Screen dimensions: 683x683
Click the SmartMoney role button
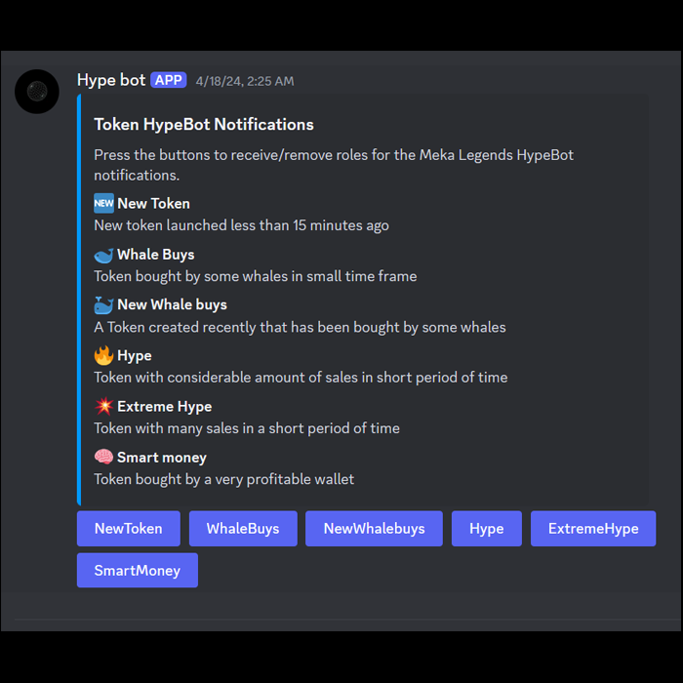[x=138, y=571]
